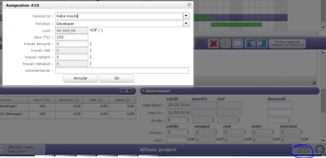Image resolution: width=326 pixels, height=158 pixels.
Task: Click the taux (%) column header
Action: coord(42,100)
